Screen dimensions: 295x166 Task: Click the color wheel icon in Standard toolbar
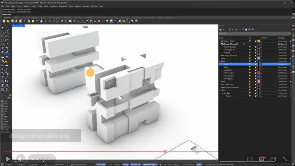(x=103, y=21)
